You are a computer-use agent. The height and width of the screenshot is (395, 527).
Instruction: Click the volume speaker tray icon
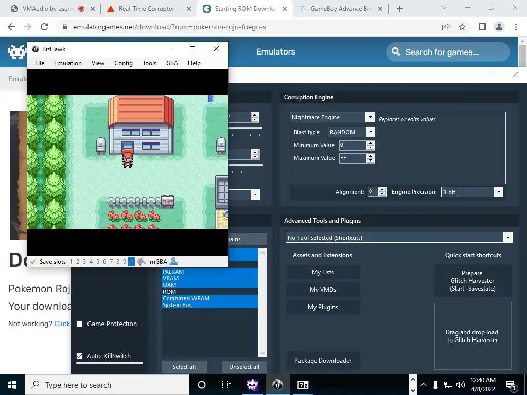tap(461, 385)
